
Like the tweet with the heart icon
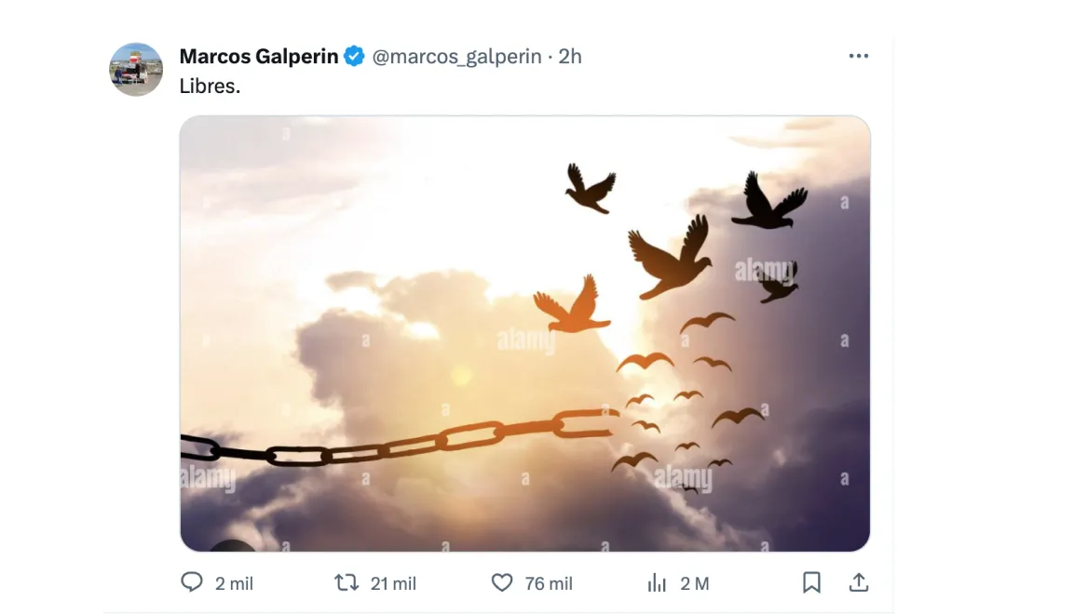(502, 582)
